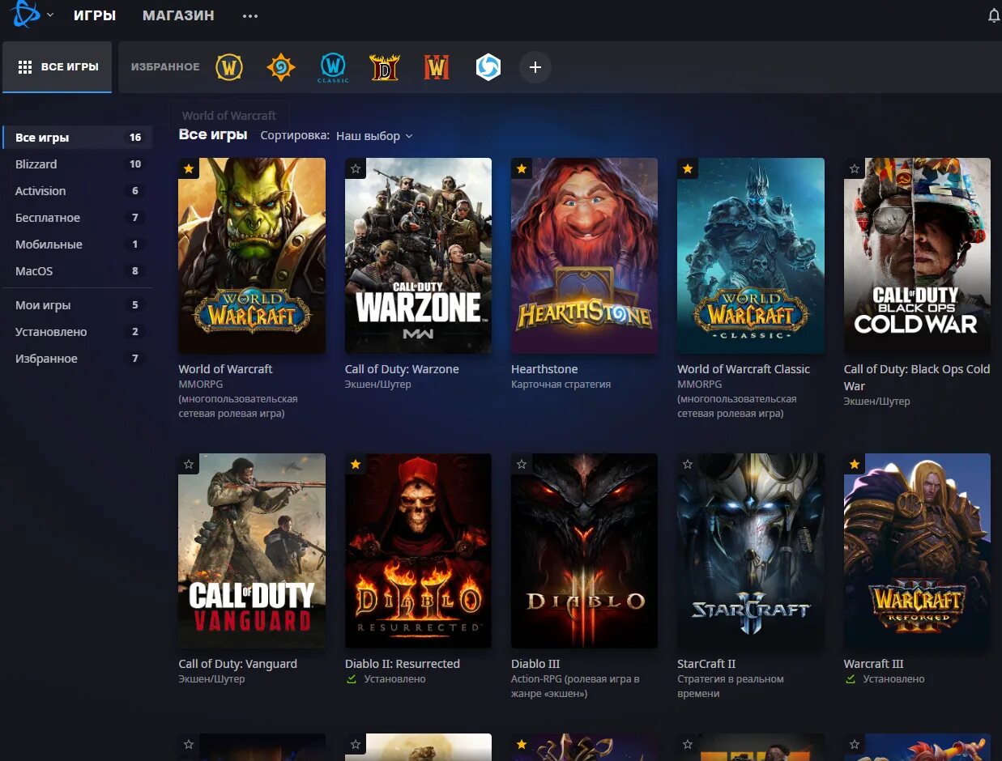Open Diablo II Resurrected cover
The image size is (1002, 761).
click(x=418, y=551)
